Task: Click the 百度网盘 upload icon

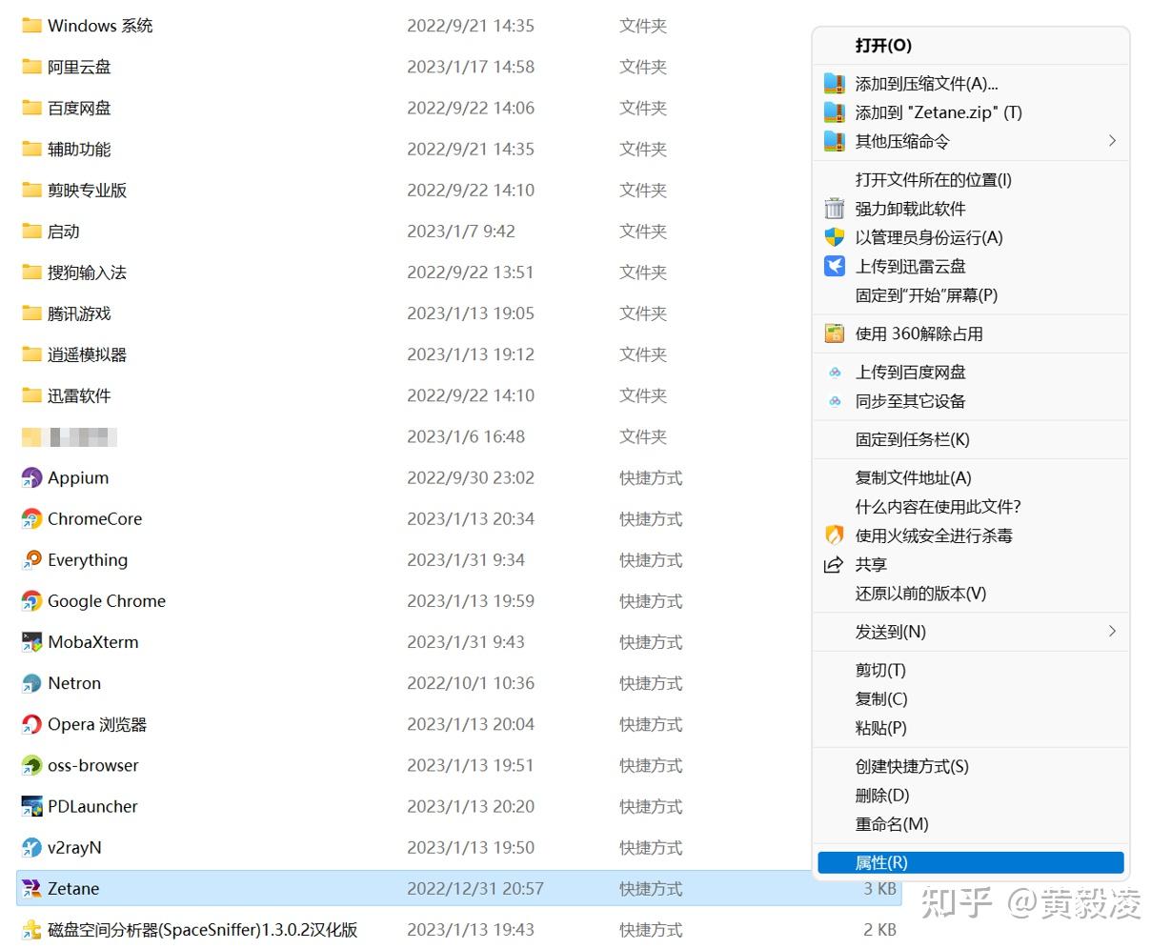Action: click(x=834, y=372)
